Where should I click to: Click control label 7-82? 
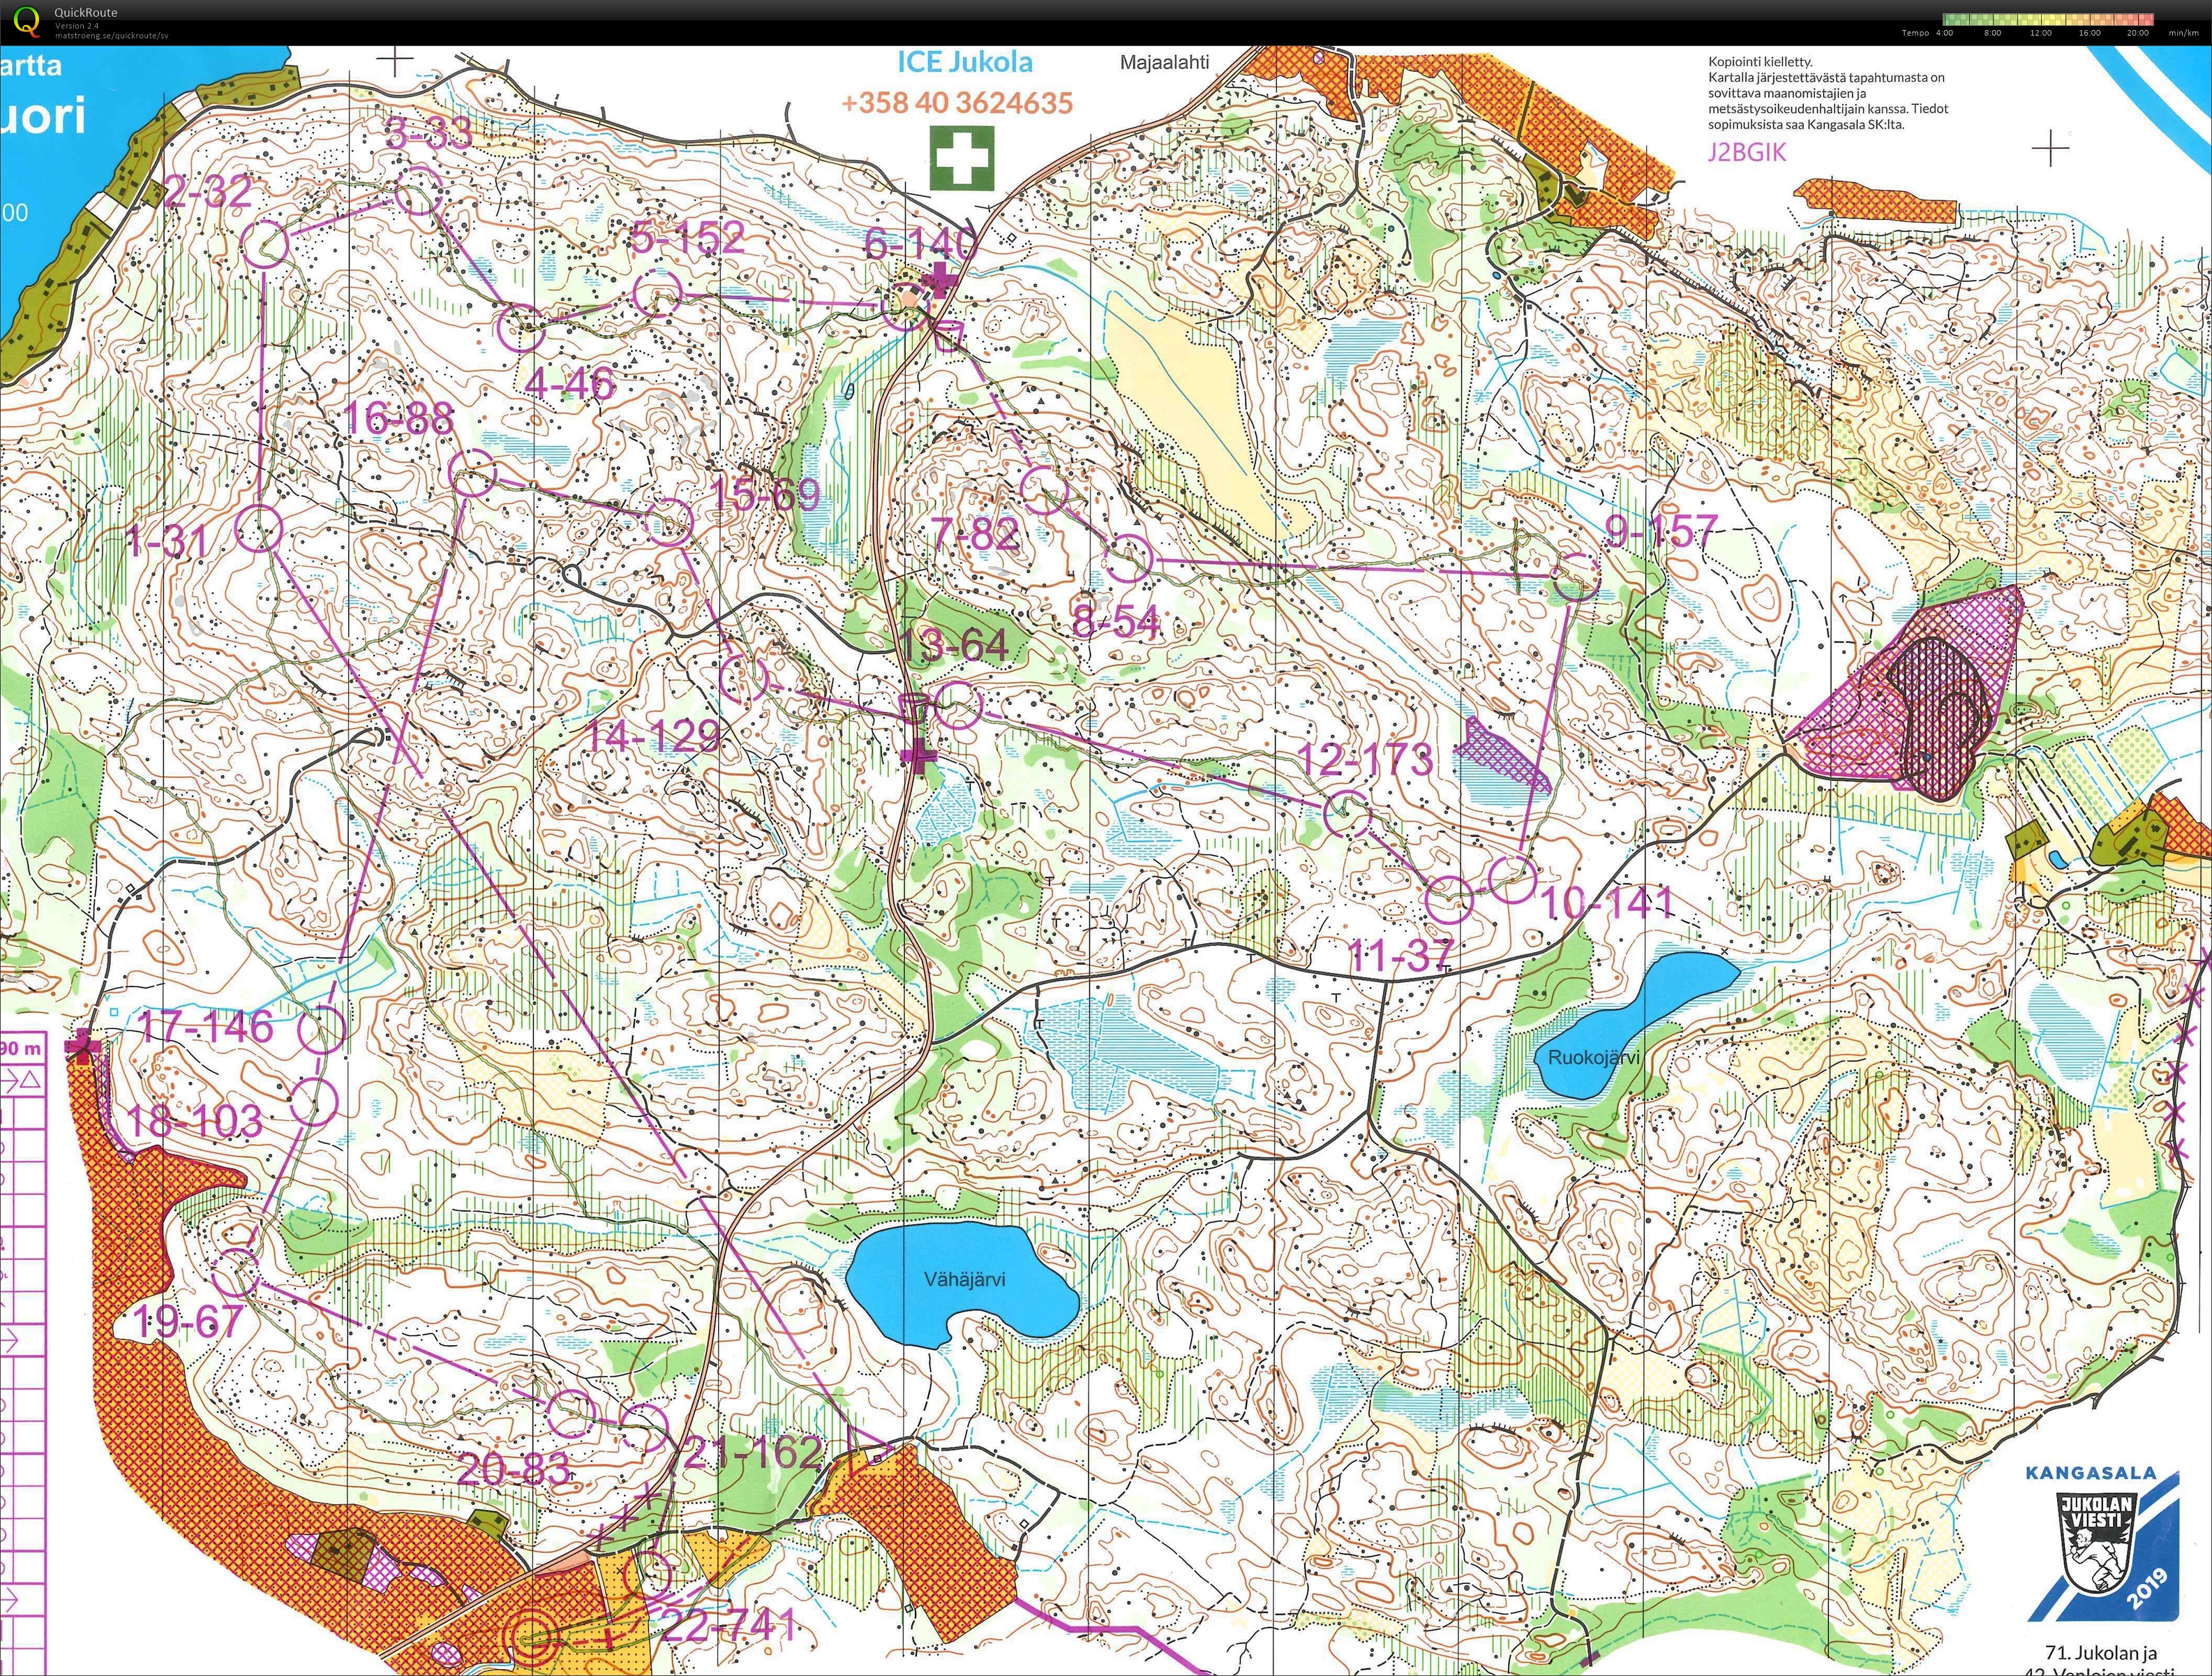click(x=975, y=534)
